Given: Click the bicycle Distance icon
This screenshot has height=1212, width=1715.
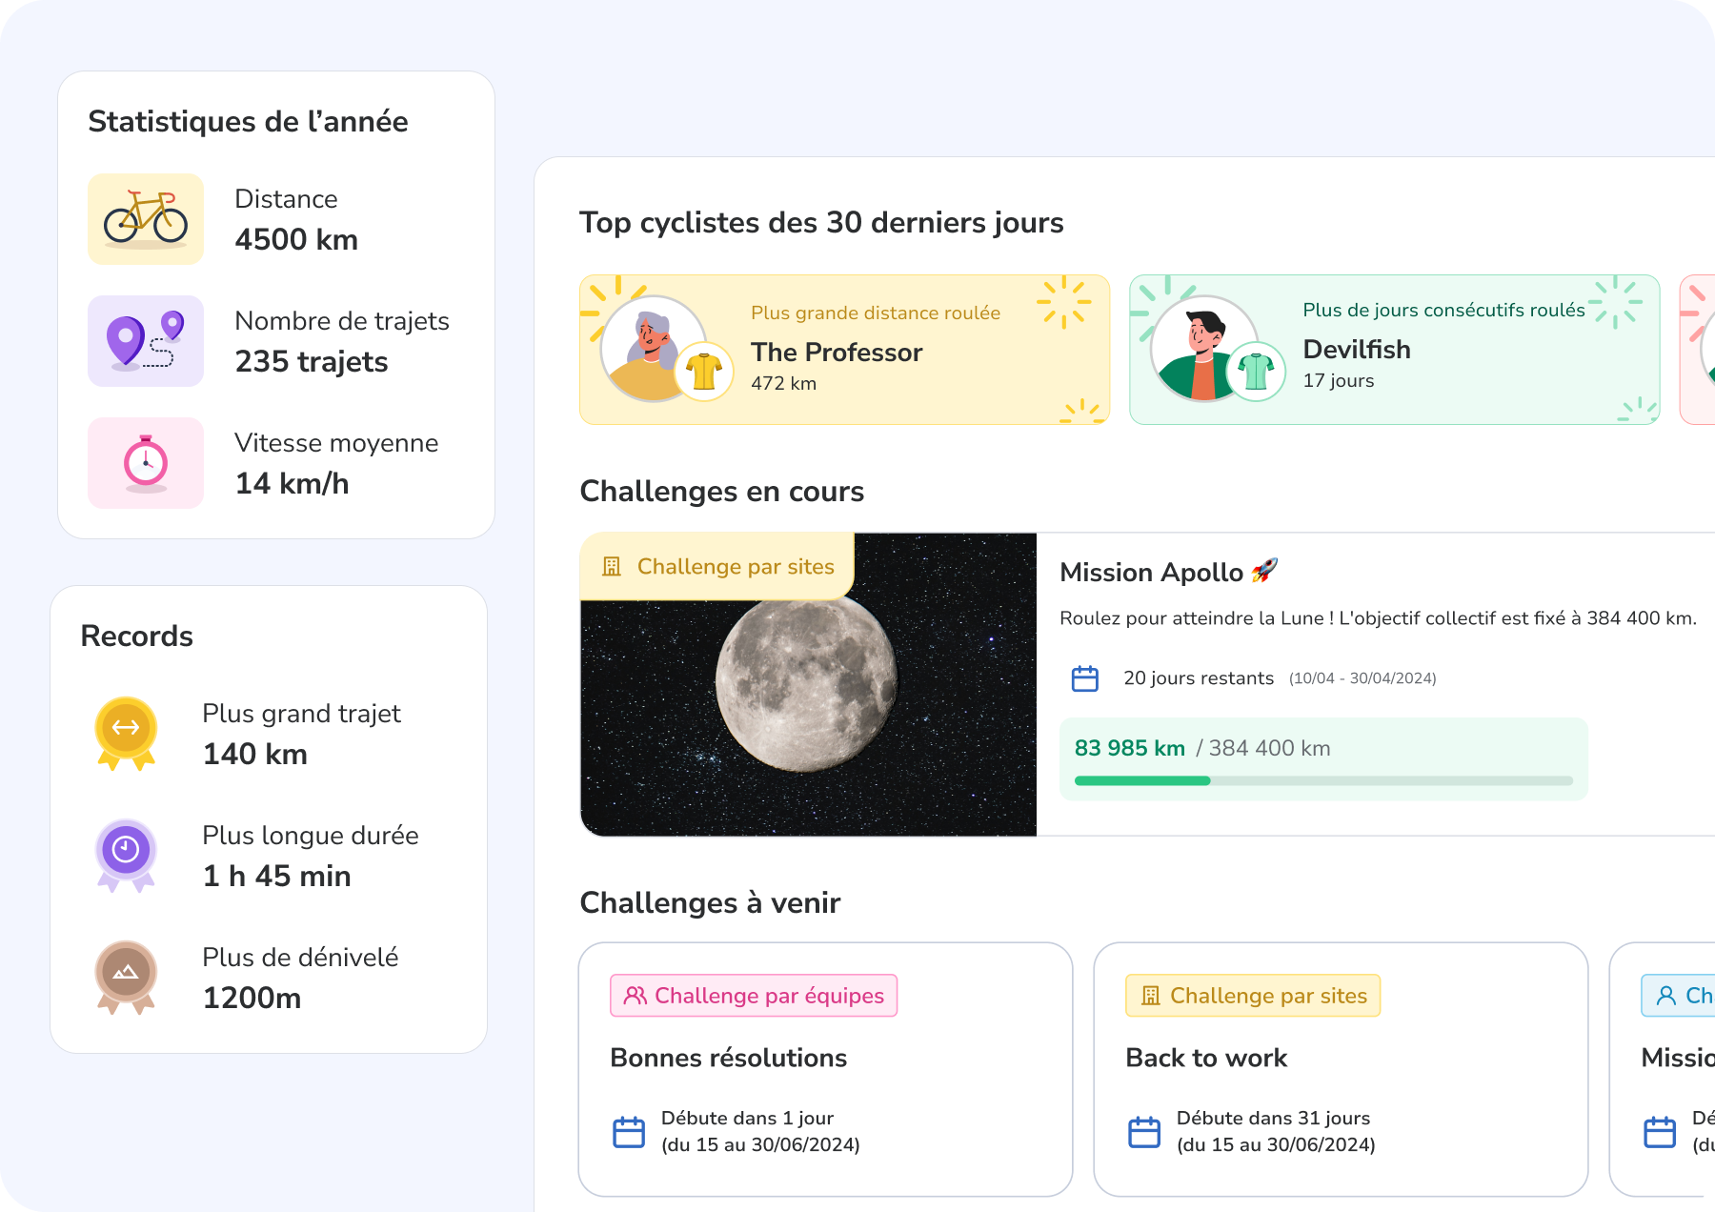Looking at the screenshot, I should [146, 219].
